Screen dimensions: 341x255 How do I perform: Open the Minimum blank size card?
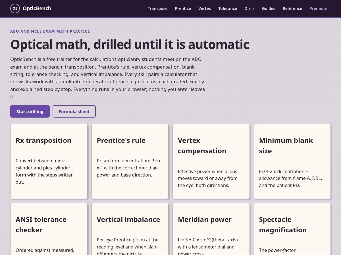pyautogui.click(x=292, y=161)
